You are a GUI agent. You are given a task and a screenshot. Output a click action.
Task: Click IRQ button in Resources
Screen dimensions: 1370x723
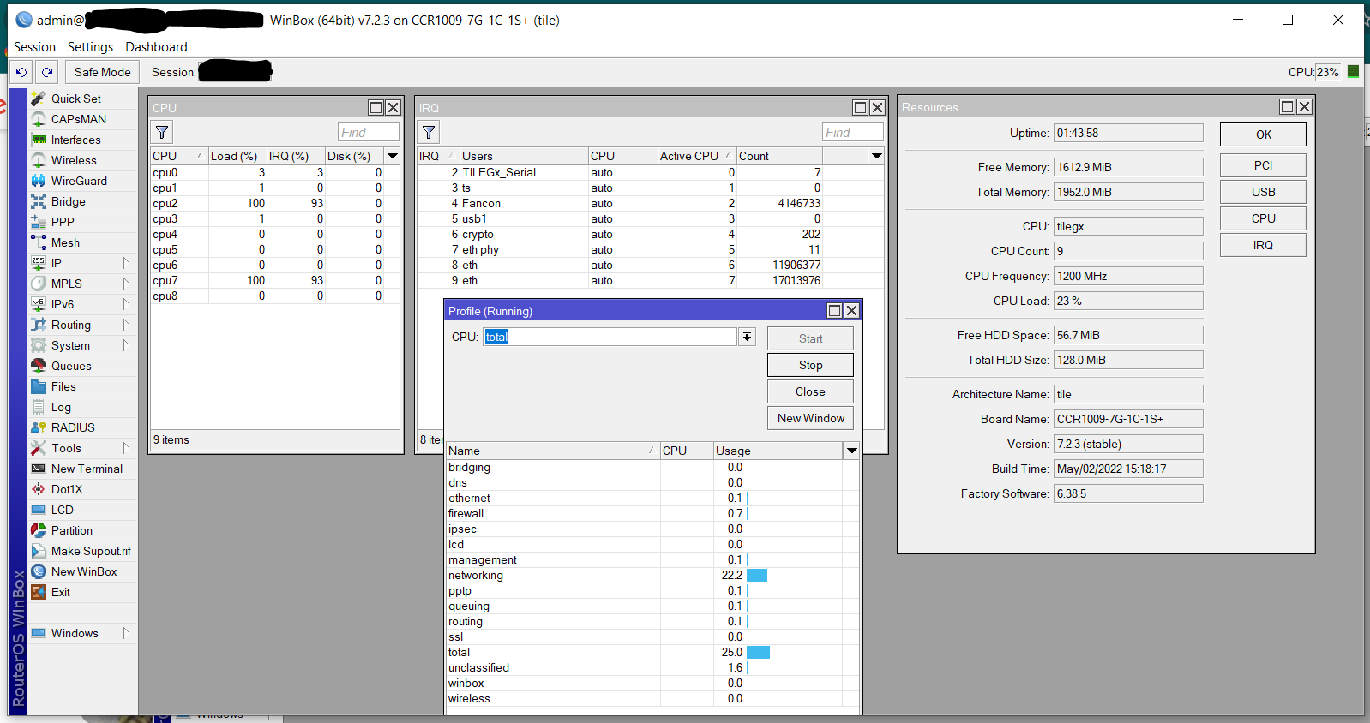point(1263,245)
